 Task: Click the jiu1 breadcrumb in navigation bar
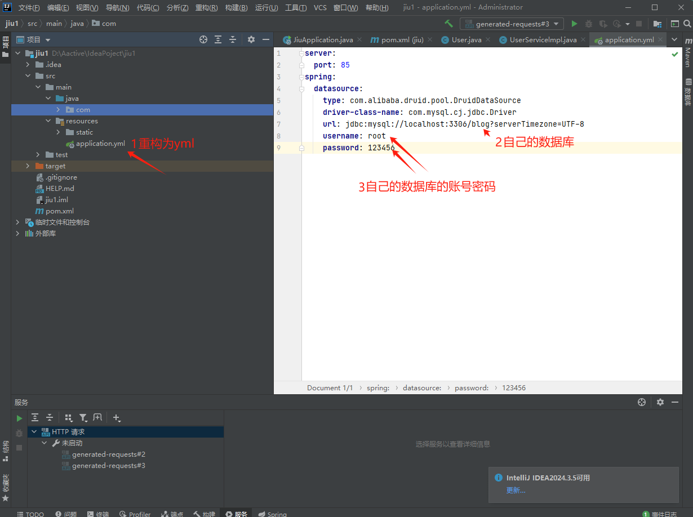[x=12, y=24]
